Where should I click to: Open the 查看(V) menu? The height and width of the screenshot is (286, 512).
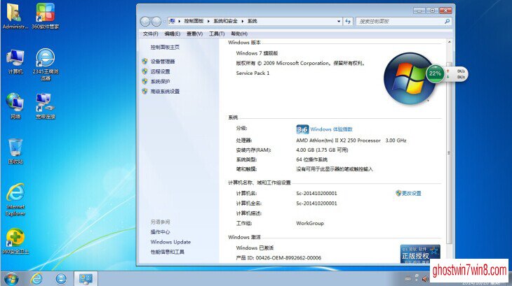point(194,34)
